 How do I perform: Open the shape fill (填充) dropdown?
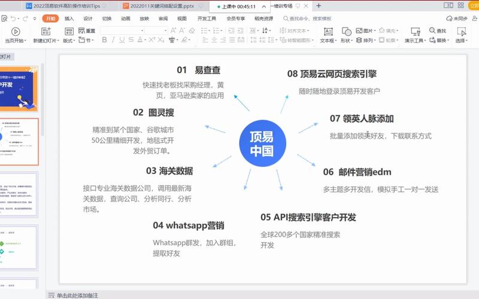pos(389,30)
